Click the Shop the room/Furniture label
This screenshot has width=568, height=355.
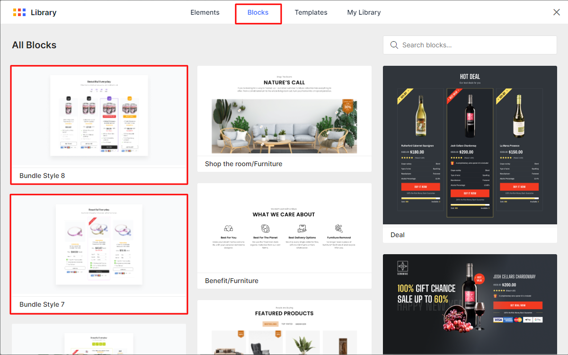coord(243,164)
